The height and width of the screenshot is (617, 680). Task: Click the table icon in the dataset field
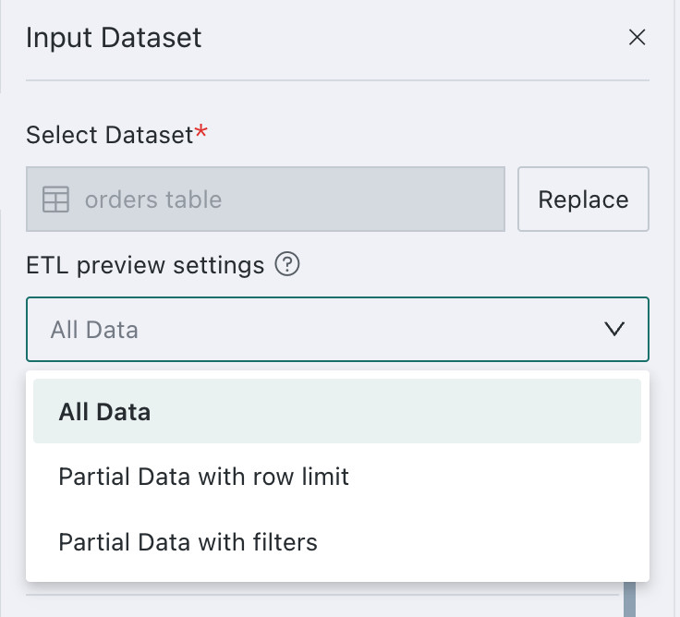[x=55, y=200]
